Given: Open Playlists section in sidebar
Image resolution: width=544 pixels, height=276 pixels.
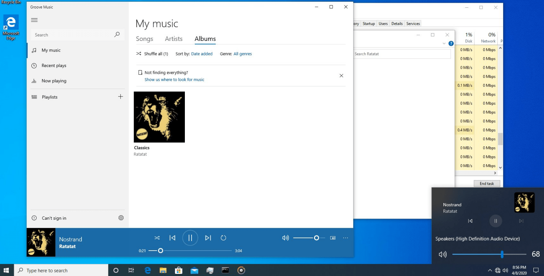Looking at the screenshot, I should 71,97.
